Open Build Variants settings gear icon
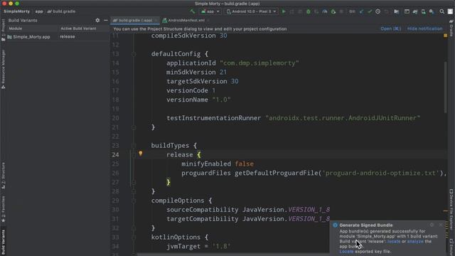 coord(97,21)
